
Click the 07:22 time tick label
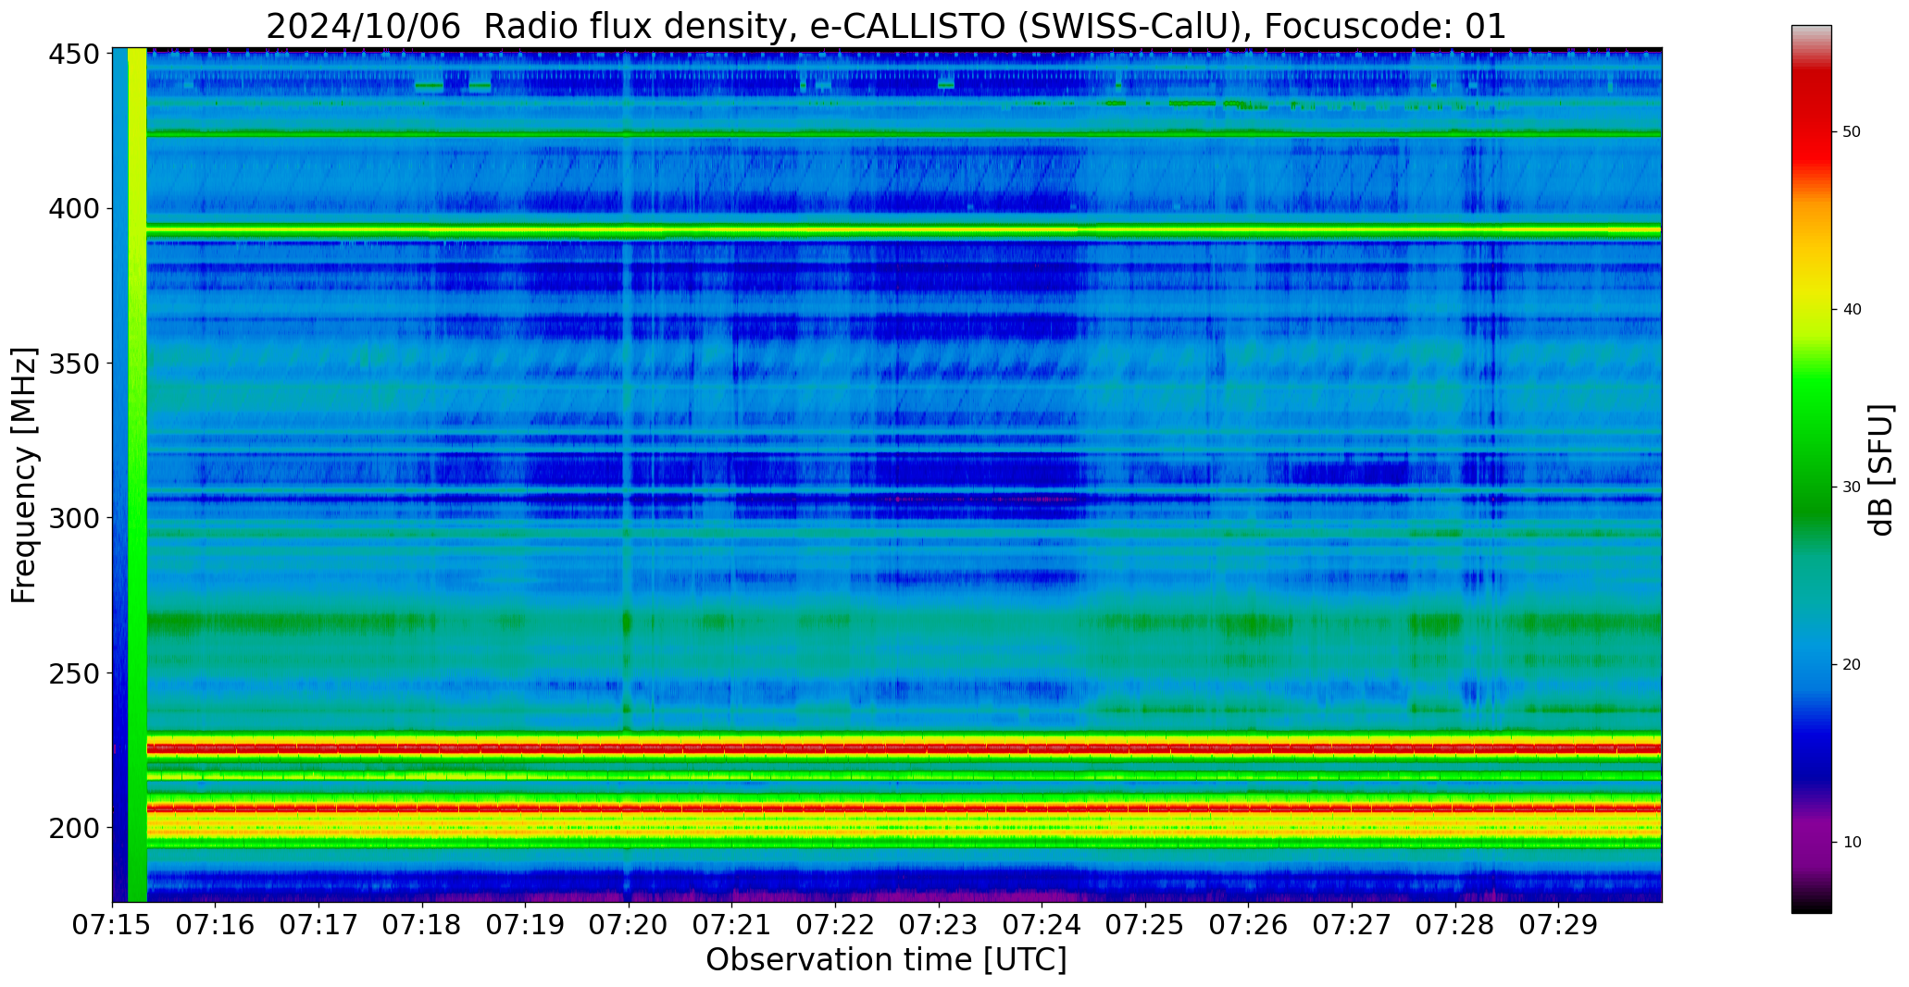(835, 925)
